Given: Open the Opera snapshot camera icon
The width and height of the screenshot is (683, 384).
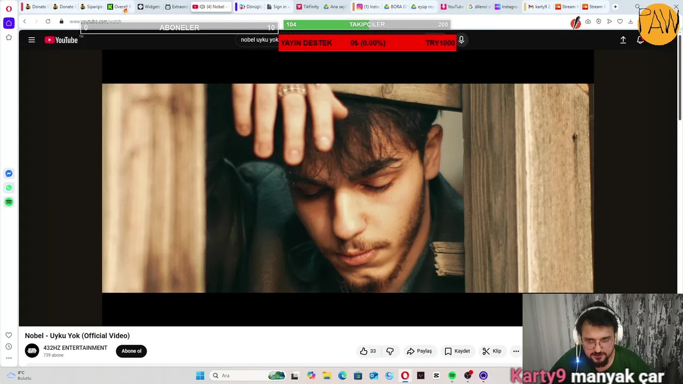Looking at the screenshot, I should 588,21.
